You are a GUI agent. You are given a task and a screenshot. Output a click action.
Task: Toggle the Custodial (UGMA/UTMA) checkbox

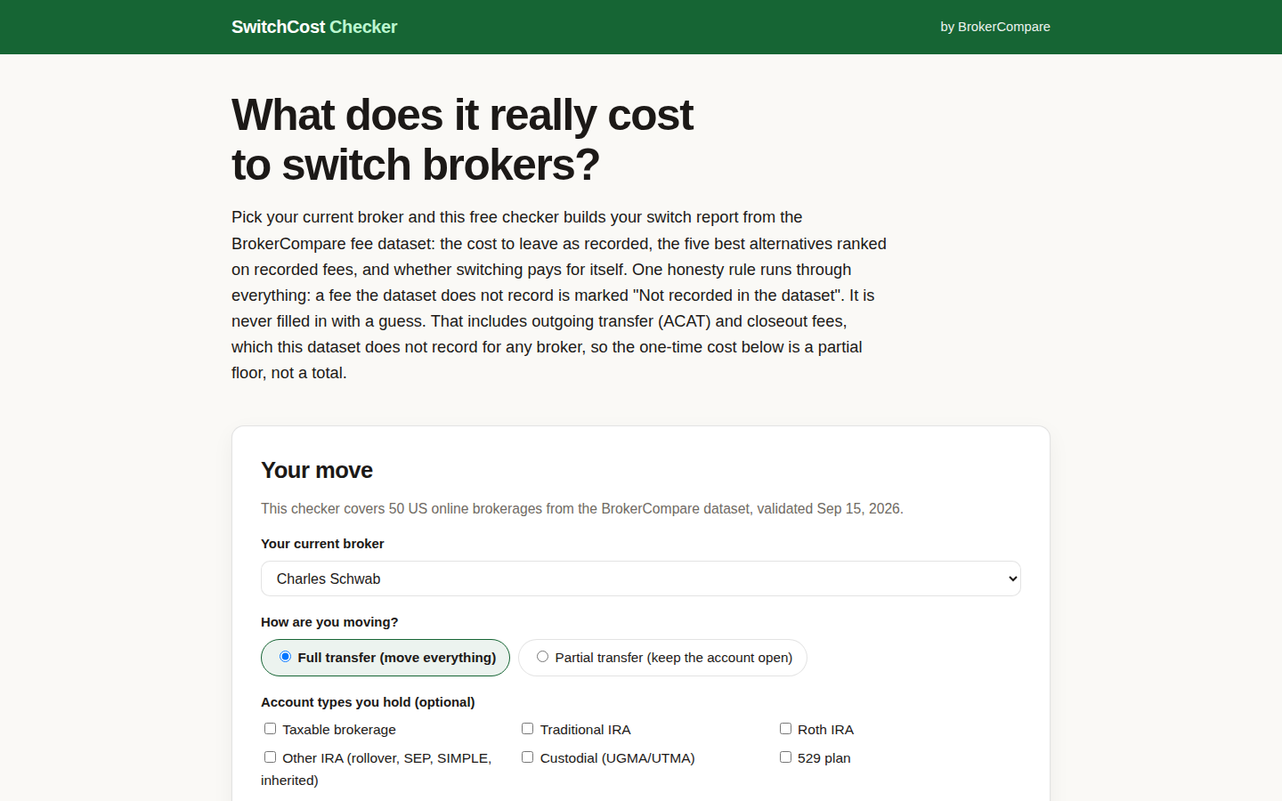coord(527,757)
